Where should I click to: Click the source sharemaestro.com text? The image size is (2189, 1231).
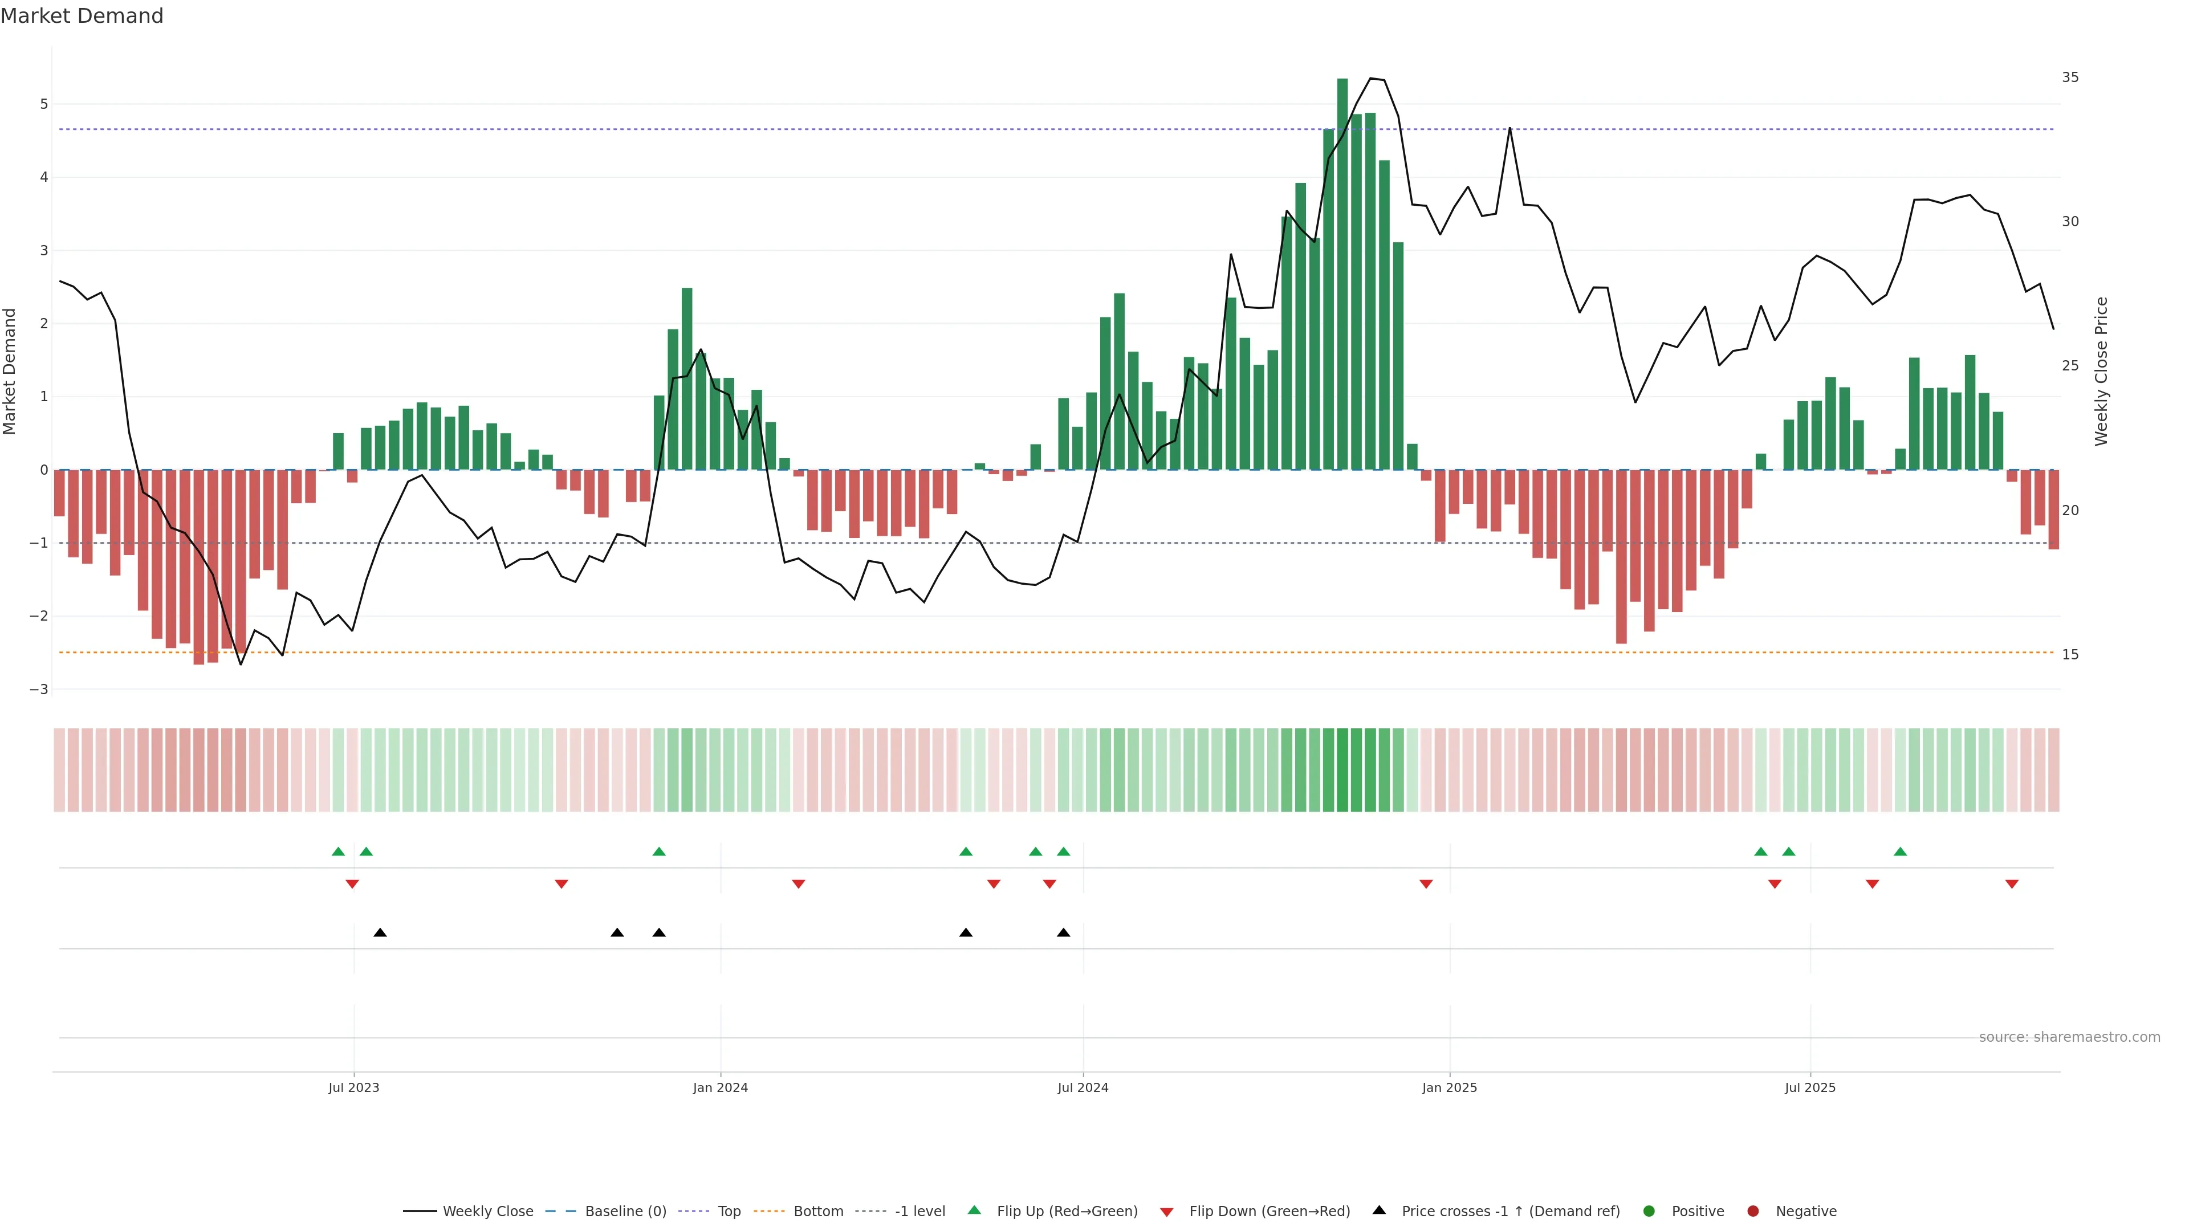coord(2069,1037)
